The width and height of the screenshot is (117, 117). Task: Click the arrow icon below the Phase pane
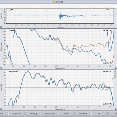(x=1, y=68)
